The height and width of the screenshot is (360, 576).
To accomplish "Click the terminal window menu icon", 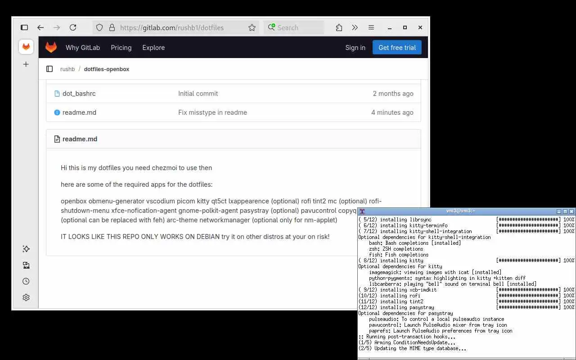I will pos(362,211).
